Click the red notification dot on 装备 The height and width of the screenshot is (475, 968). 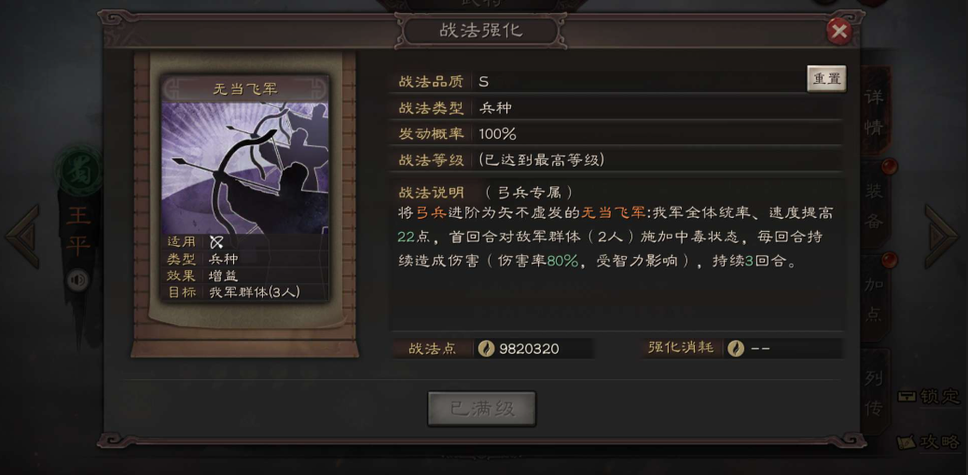point(889,167)
